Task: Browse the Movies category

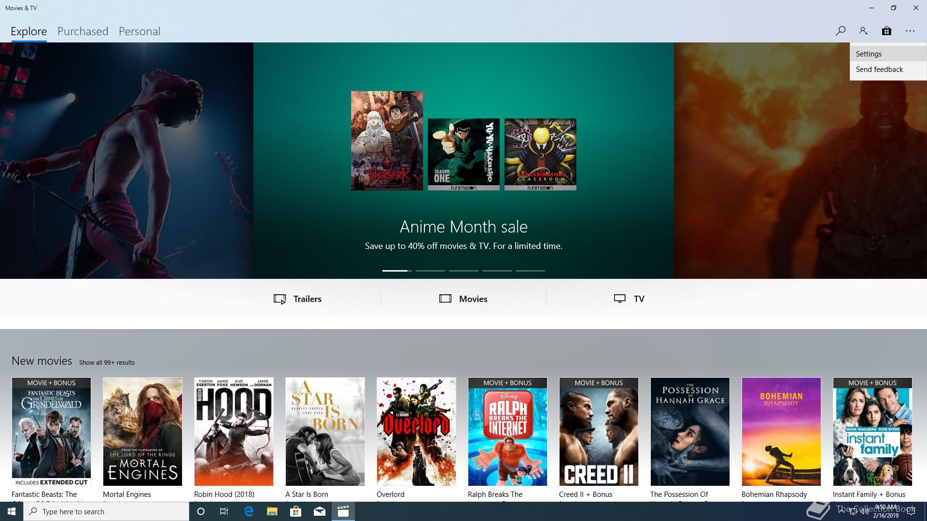Action: (x=463, y=299)
